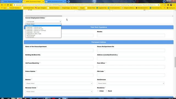Open the Wondershare bookmark
Viewport: 176px width, 99px height.
142,8
